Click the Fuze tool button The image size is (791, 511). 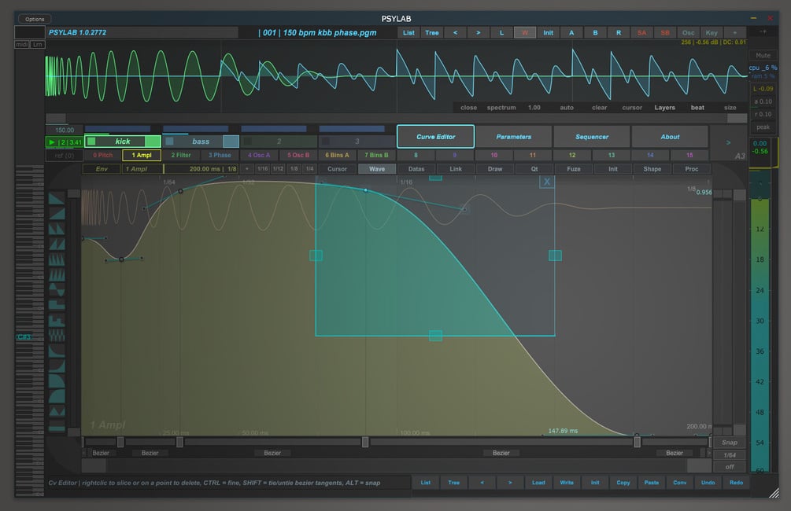[x=574, y=169]
